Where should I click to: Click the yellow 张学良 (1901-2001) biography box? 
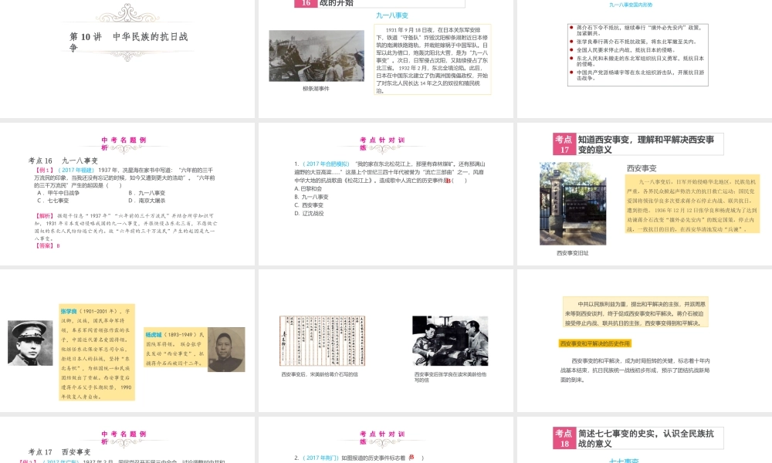(x=96, y=353)
